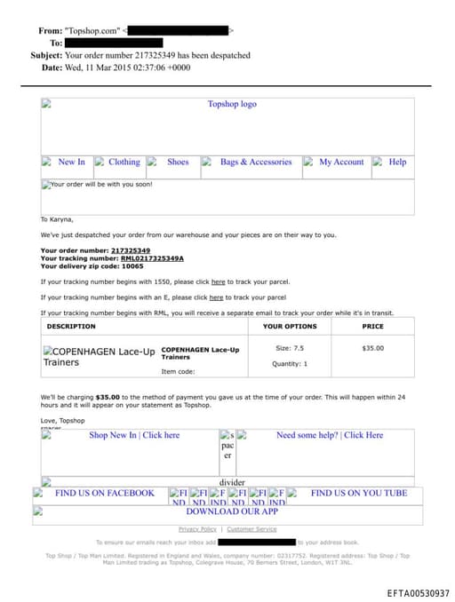Image resolution: width=455 pixels, height=602 pixels.
Task: Select bold COPENHAGEN Lace-Up Trainers product name
Action: 200,353
